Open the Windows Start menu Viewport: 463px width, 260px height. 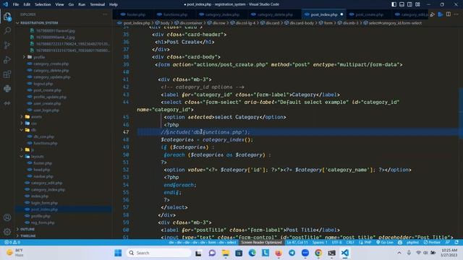coord(118,253)
